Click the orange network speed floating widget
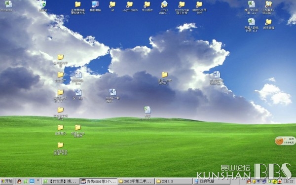The image size is (296, 185). (x=285, y=141)
